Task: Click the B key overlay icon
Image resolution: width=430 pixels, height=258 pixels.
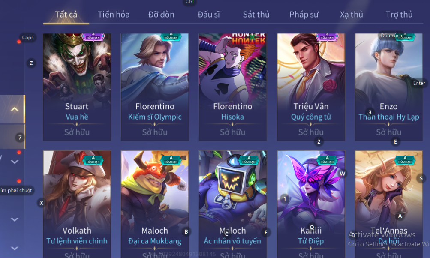Action: click(x=186, y=232)
